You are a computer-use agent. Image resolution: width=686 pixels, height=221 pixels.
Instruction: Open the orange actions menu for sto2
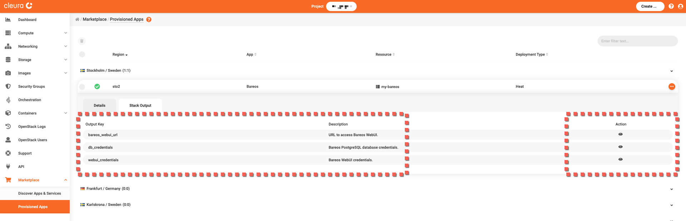point(672,87)
